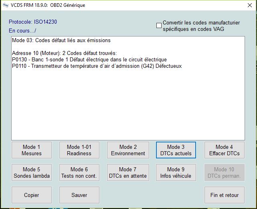Select the P0110 Transmetteur de température line
This screenshot has width=257, height=209.
point(97,66)
